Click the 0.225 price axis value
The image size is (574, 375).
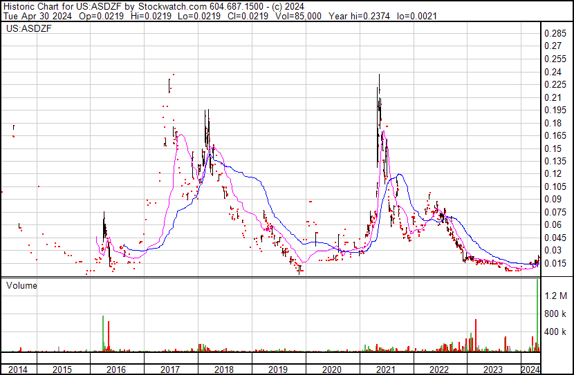tap(555, 84)
